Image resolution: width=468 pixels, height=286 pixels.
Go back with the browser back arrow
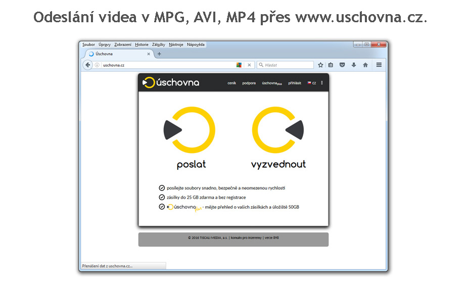[x=88, y=65]
